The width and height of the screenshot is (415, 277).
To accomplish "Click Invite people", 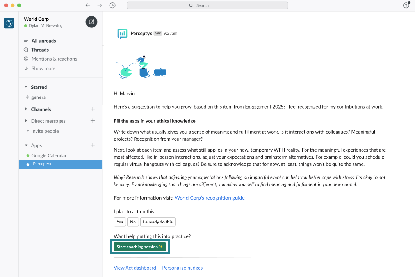I will pos(42,131).
